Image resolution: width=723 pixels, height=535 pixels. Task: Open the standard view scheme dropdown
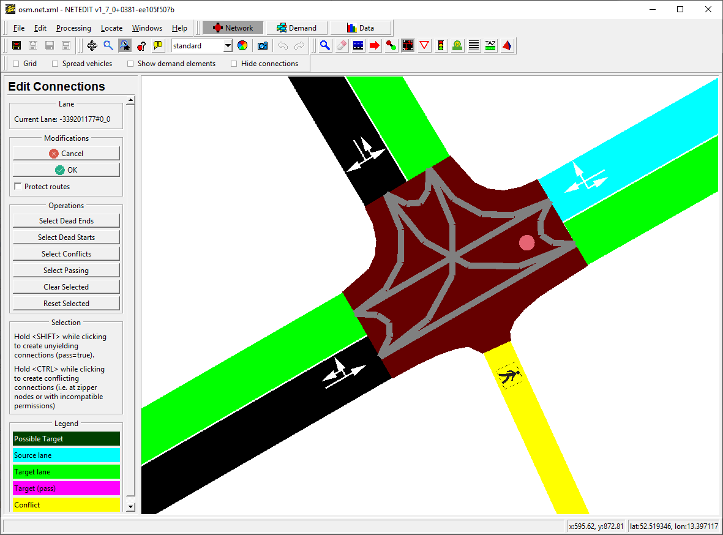click(x=201, y=46)
